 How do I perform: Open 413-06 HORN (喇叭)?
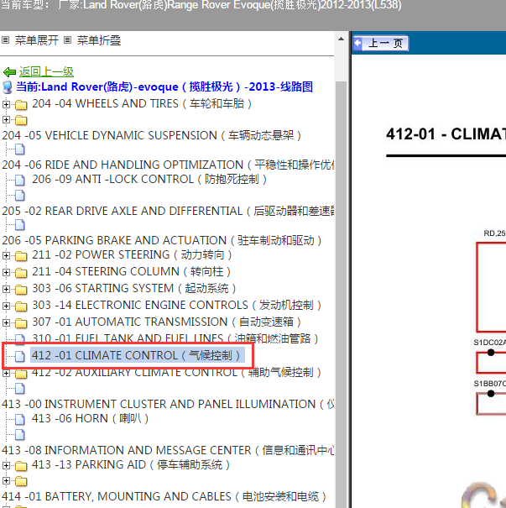[x=91, y=419]
